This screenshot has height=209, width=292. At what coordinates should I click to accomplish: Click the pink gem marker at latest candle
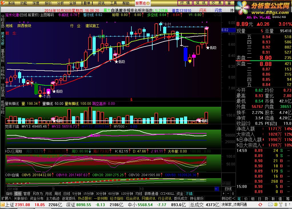click(207, 28)
